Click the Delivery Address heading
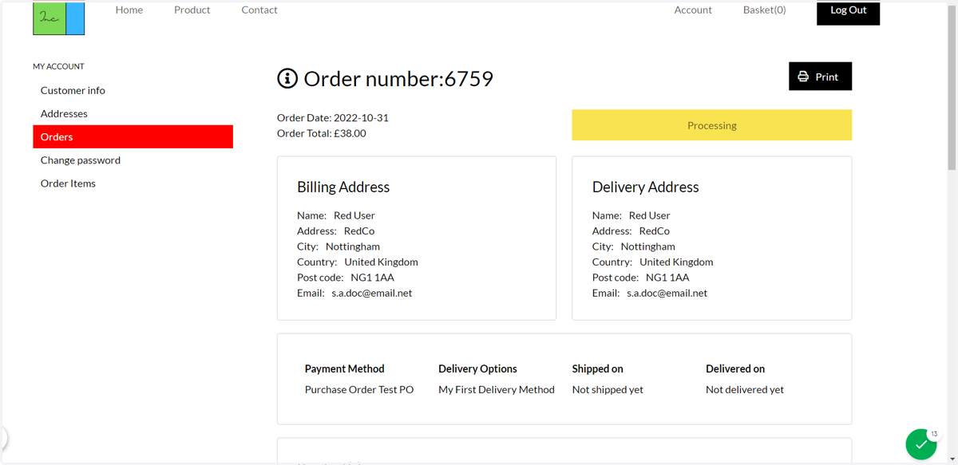This screenshot has height=465, width=958. click(645, 187)
